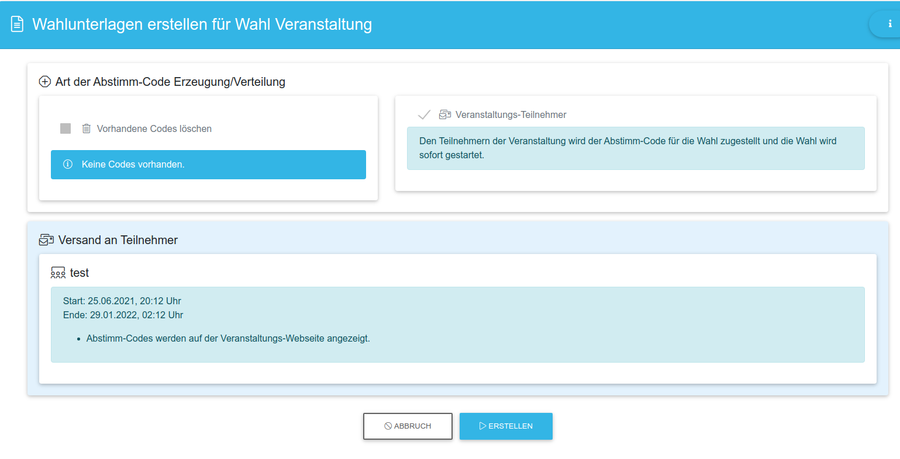Expand the Art der Abstimm-Code Erzeugung/Verteilung heading
The width and height of the screenshot is (900, 459).
coord(170,82)
